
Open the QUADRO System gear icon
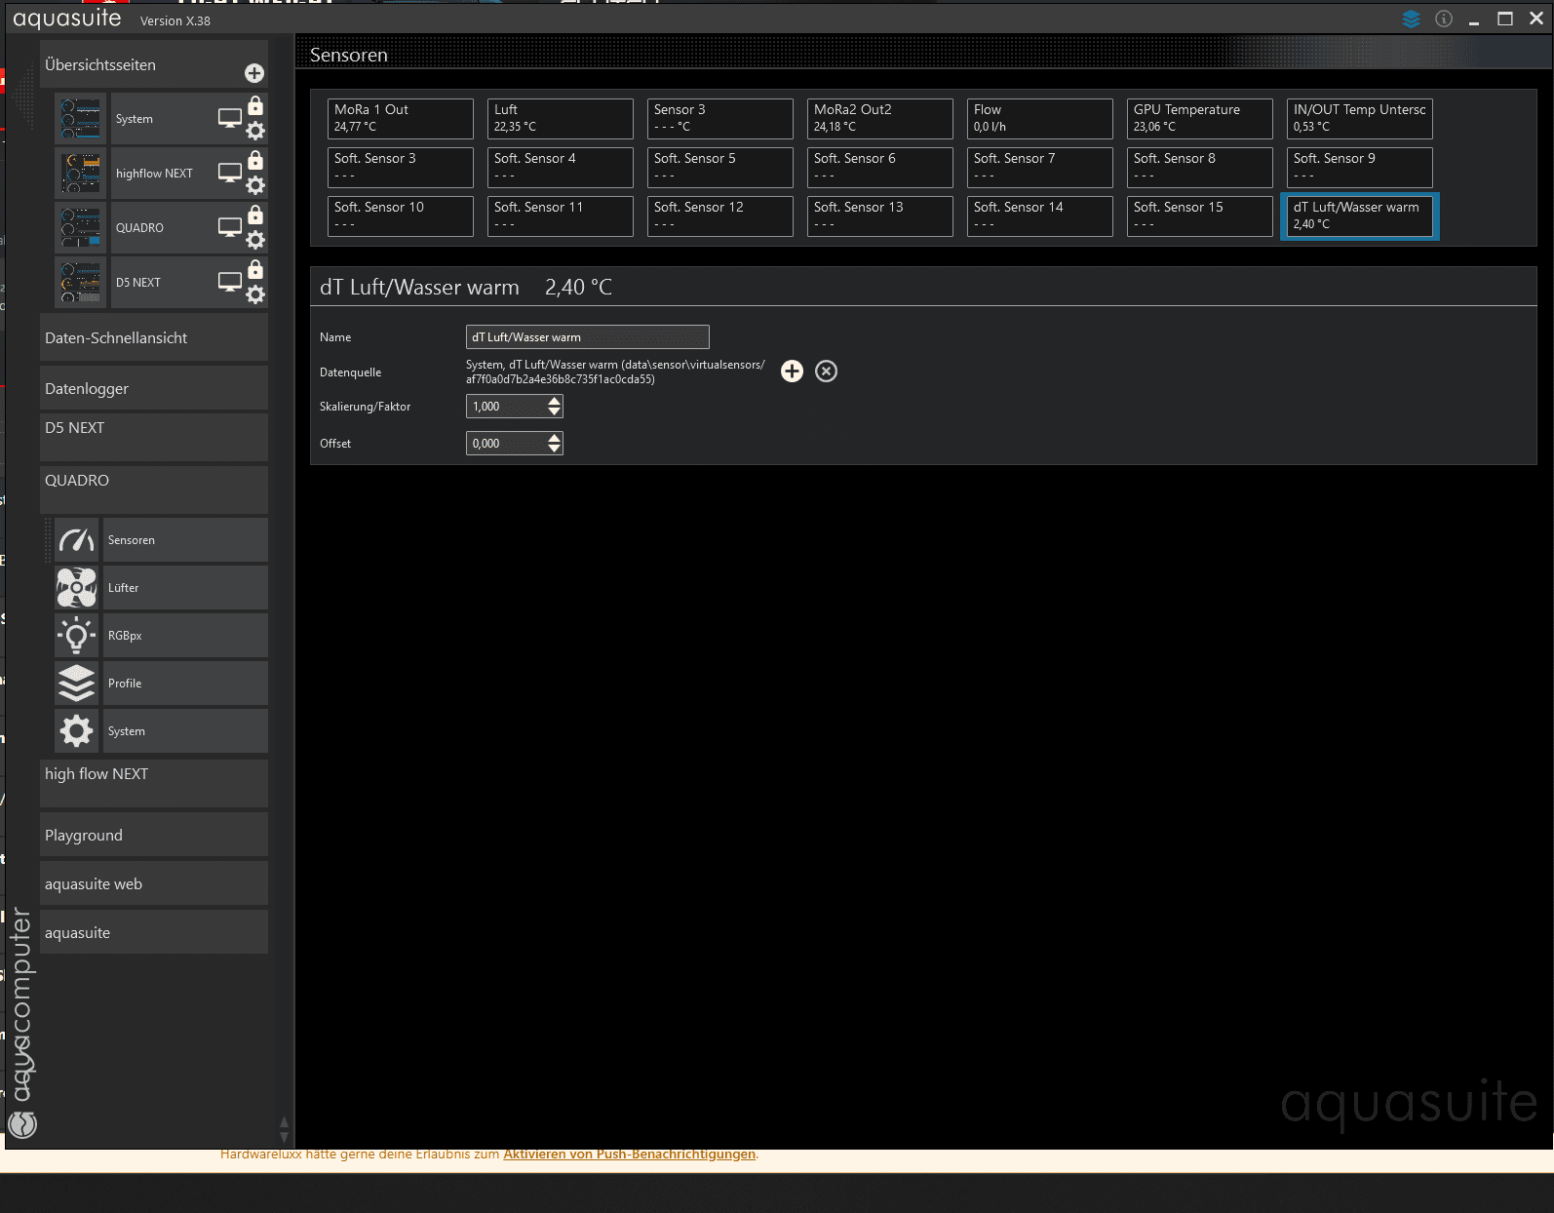tap(76, 731)
